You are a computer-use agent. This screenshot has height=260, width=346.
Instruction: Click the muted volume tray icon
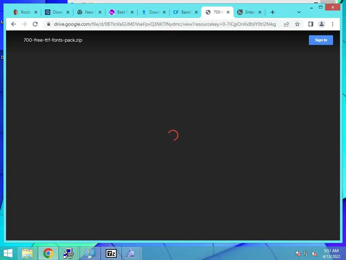tap(314, 254)
